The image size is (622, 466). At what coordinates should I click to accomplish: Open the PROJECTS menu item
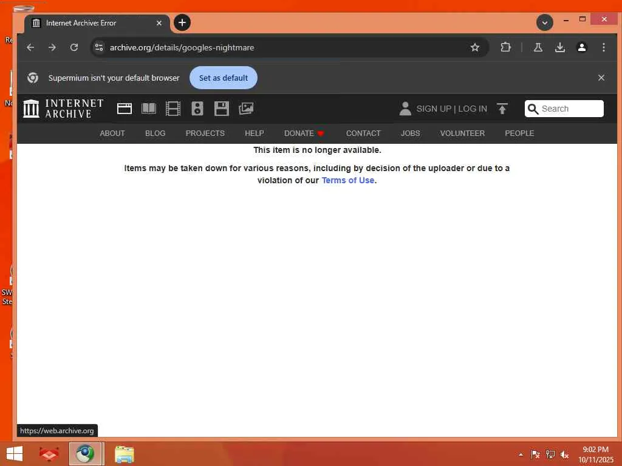pyautogui.click(x=205, y=133)
